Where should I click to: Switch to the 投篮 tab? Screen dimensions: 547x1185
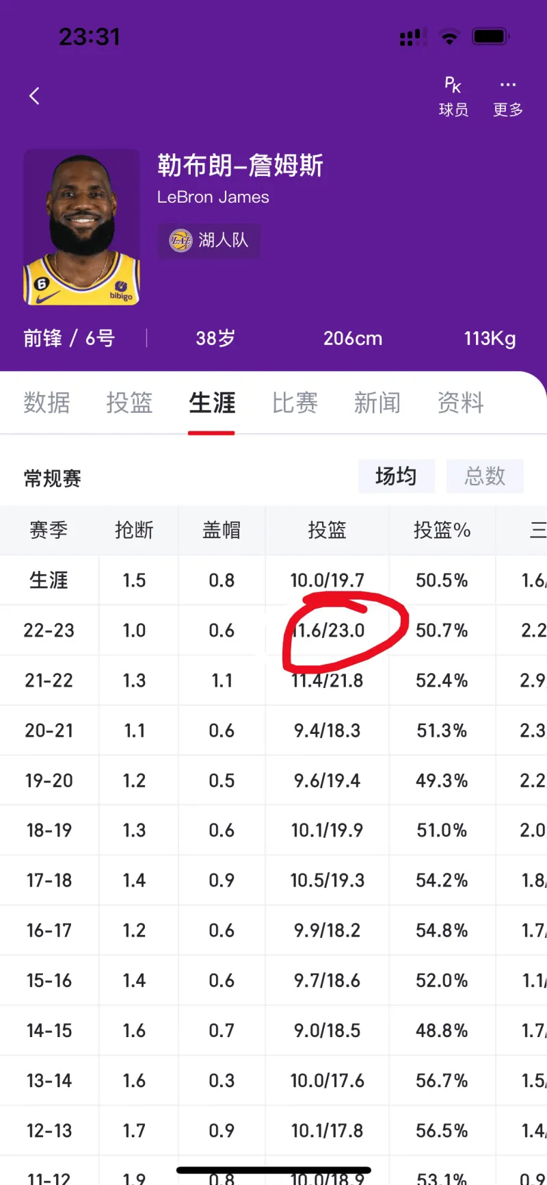pyautogui.click(x=129, y=403)
